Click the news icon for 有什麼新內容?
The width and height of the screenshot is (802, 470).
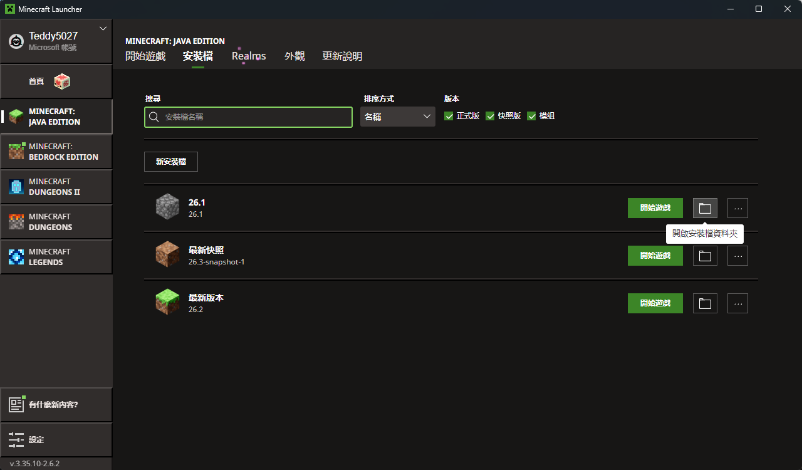click(16, 405)
